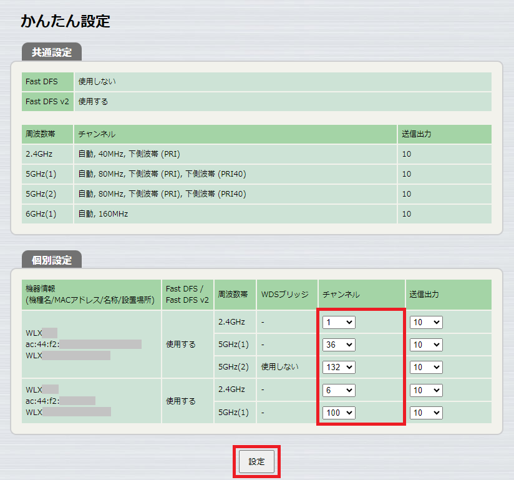Click the かんたん設定 page title
The image size is (514, 480).
[64, 21]
